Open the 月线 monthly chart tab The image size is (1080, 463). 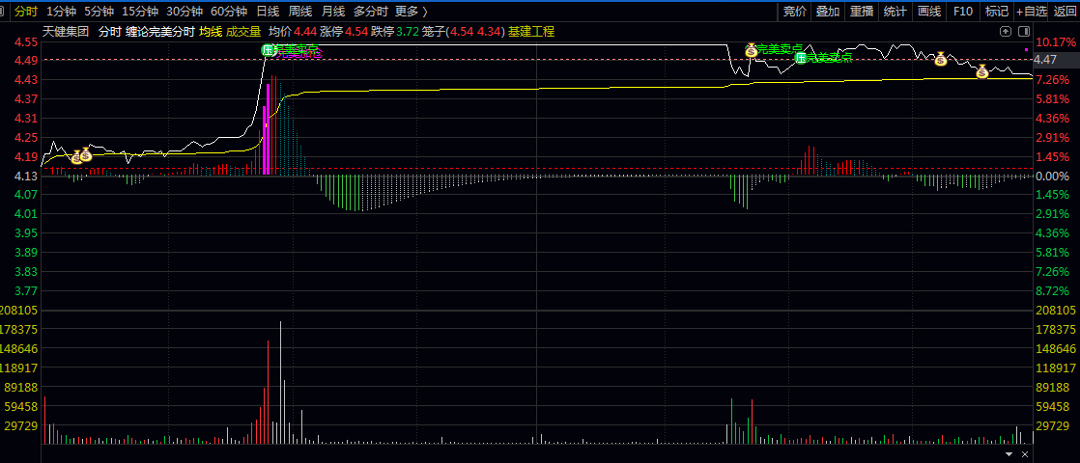(333, 11)
